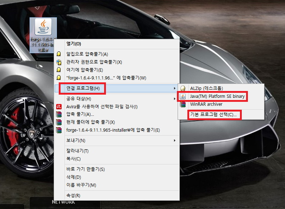The image size is (285, 209).
Task: Click the red Avira icon
Action: pos(59,107)
